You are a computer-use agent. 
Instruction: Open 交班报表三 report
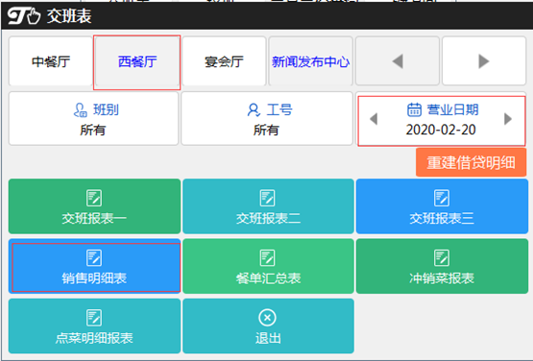point(442,206)
